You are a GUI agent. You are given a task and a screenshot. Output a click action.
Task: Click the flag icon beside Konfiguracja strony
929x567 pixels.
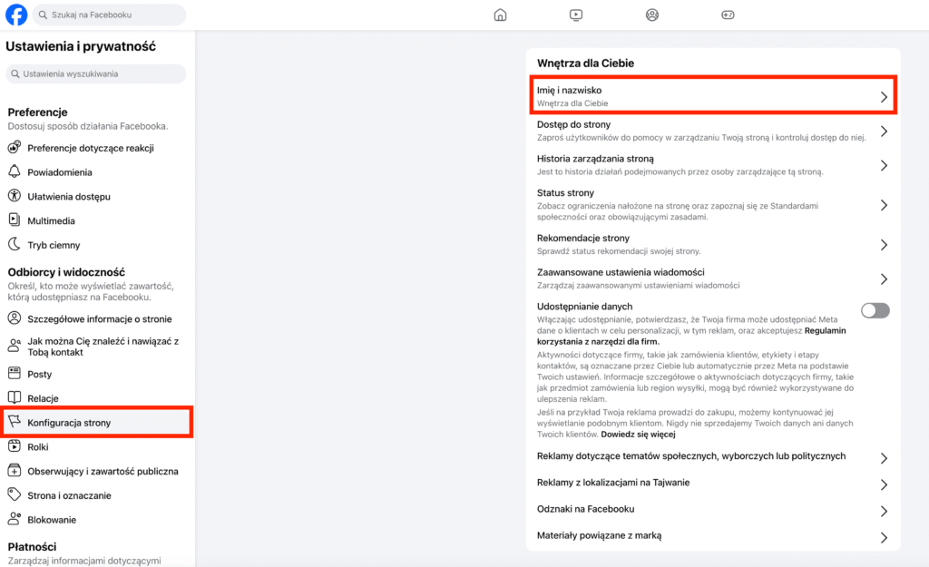click(15, 421)
